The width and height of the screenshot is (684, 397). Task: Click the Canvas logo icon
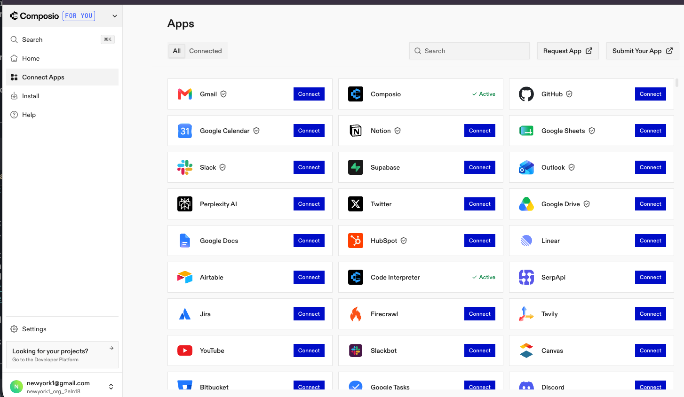(526, 350)
